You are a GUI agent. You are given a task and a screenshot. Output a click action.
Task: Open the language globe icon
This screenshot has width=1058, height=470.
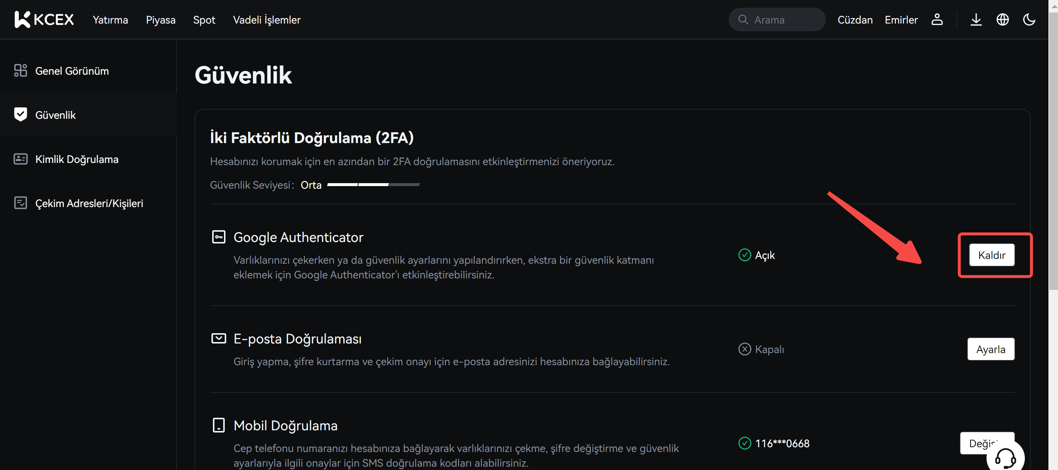tap(1002, 19)
